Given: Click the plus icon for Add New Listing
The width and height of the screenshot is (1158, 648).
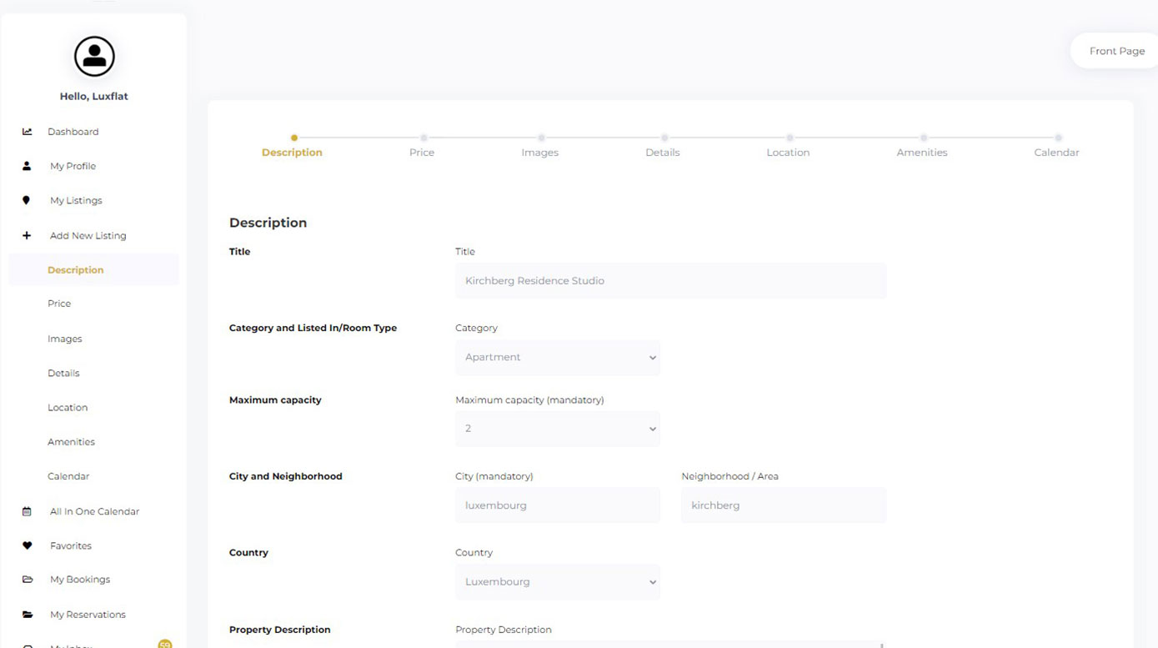Looking at the screenshot, I should 27,235.
